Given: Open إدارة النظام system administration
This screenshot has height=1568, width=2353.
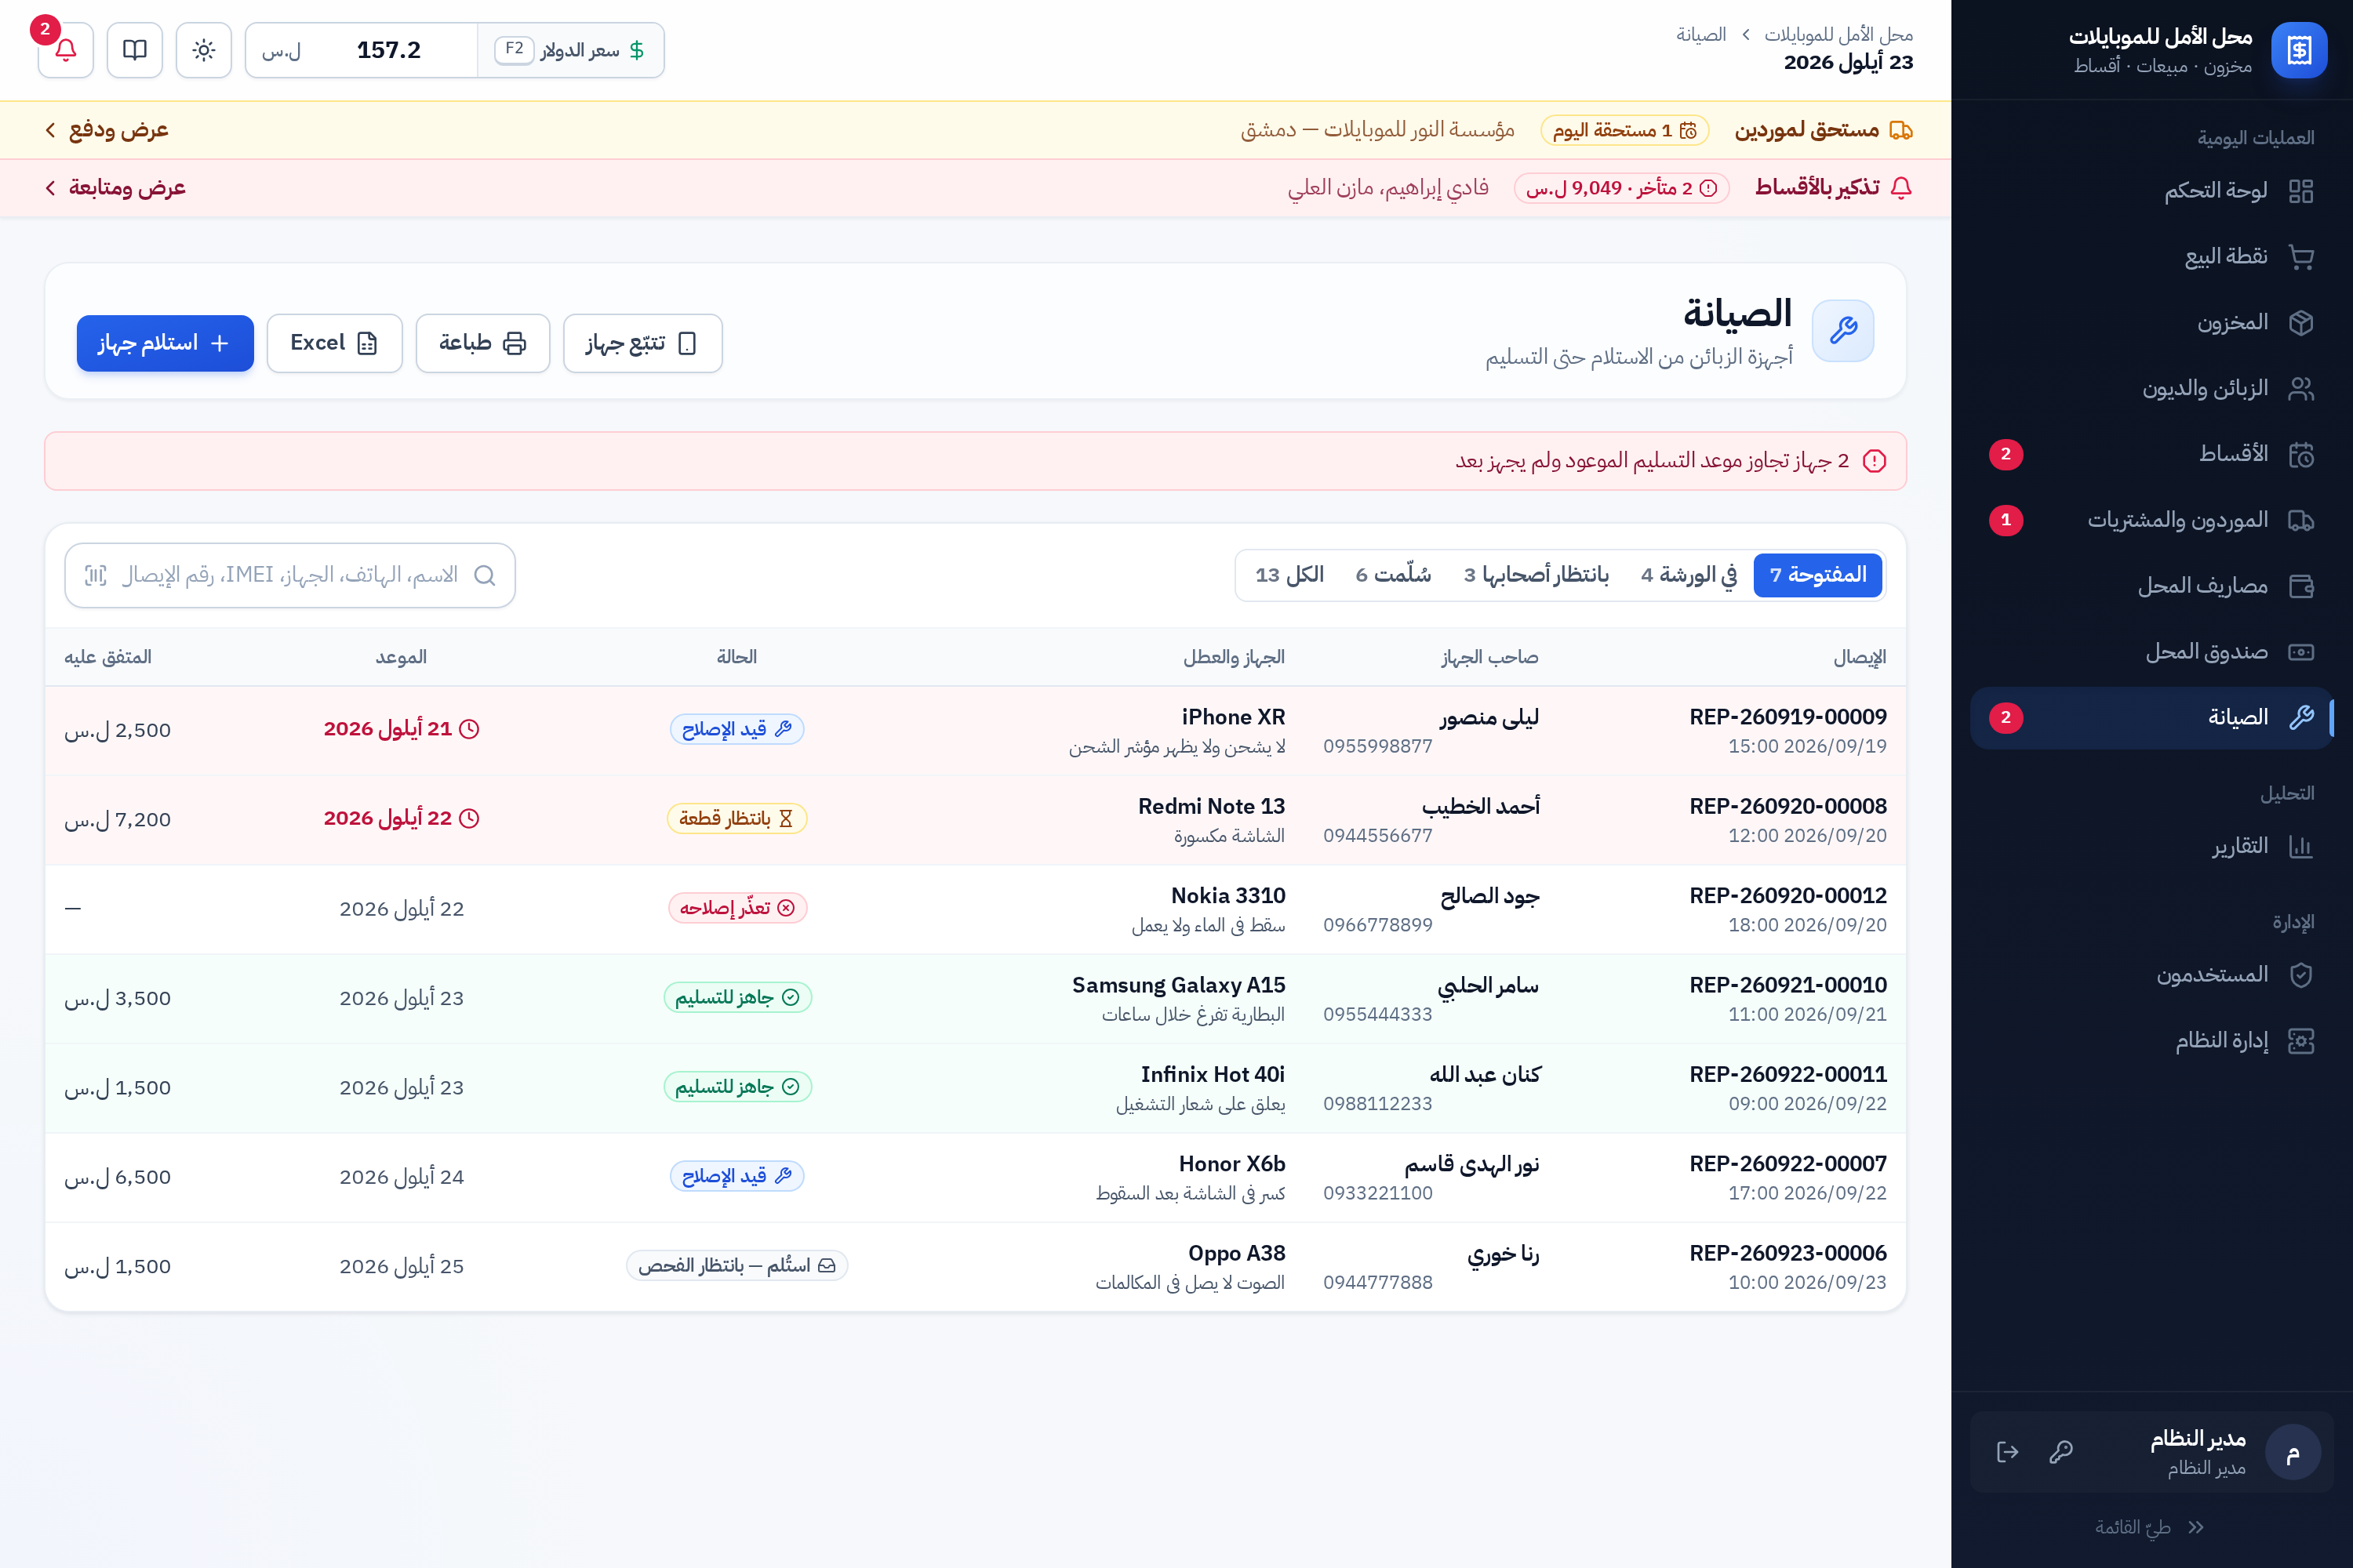Looking at the screenshot, I should point(2151,1041).
